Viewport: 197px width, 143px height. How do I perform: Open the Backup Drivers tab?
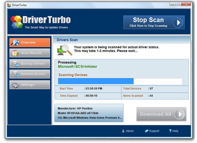click(30, 64)
